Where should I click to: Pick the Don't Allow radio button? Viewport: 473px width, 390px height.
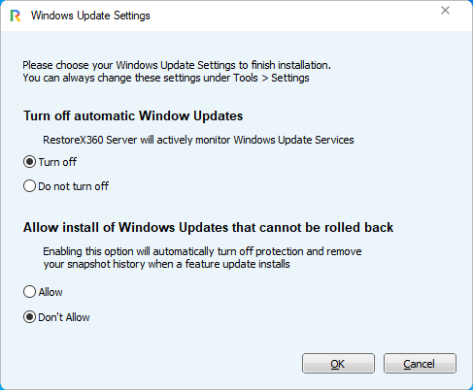pyautogui.click(x=29, y=317)
